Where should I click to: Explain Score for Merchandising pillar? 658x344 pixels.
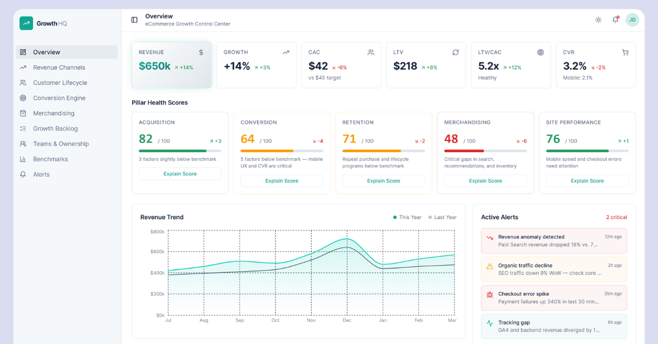tap(485, 181)
